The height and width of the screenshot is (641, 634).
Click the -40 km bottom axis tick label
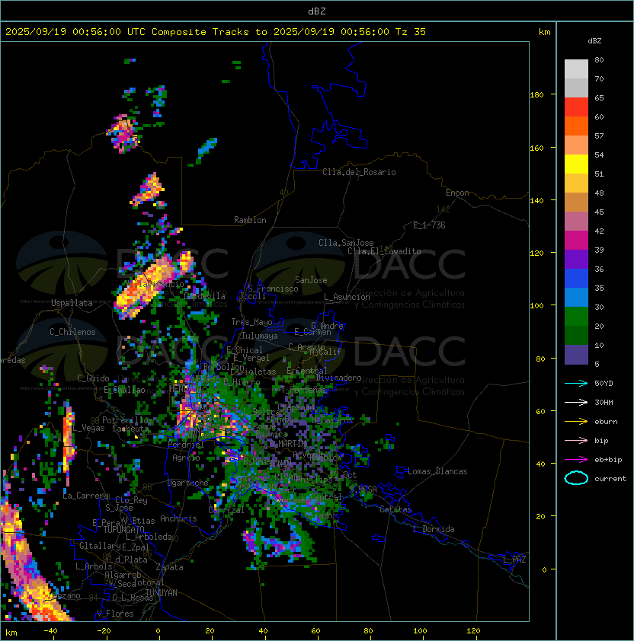coord(50,631)
